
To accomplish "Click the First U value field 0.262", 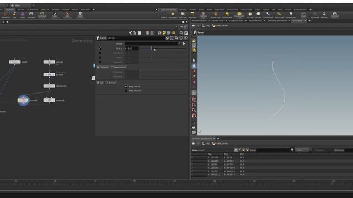I will (x=131, y=48).
